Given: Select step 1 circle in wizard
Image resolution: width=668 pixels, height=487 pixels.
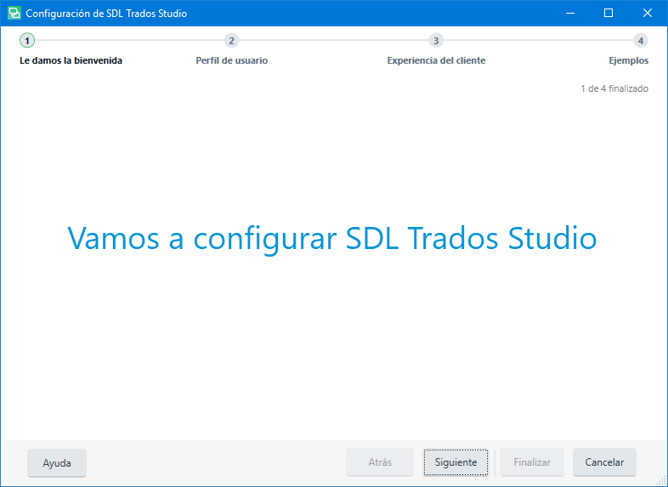Looking at the screenshot, I should tap(27, 41).
